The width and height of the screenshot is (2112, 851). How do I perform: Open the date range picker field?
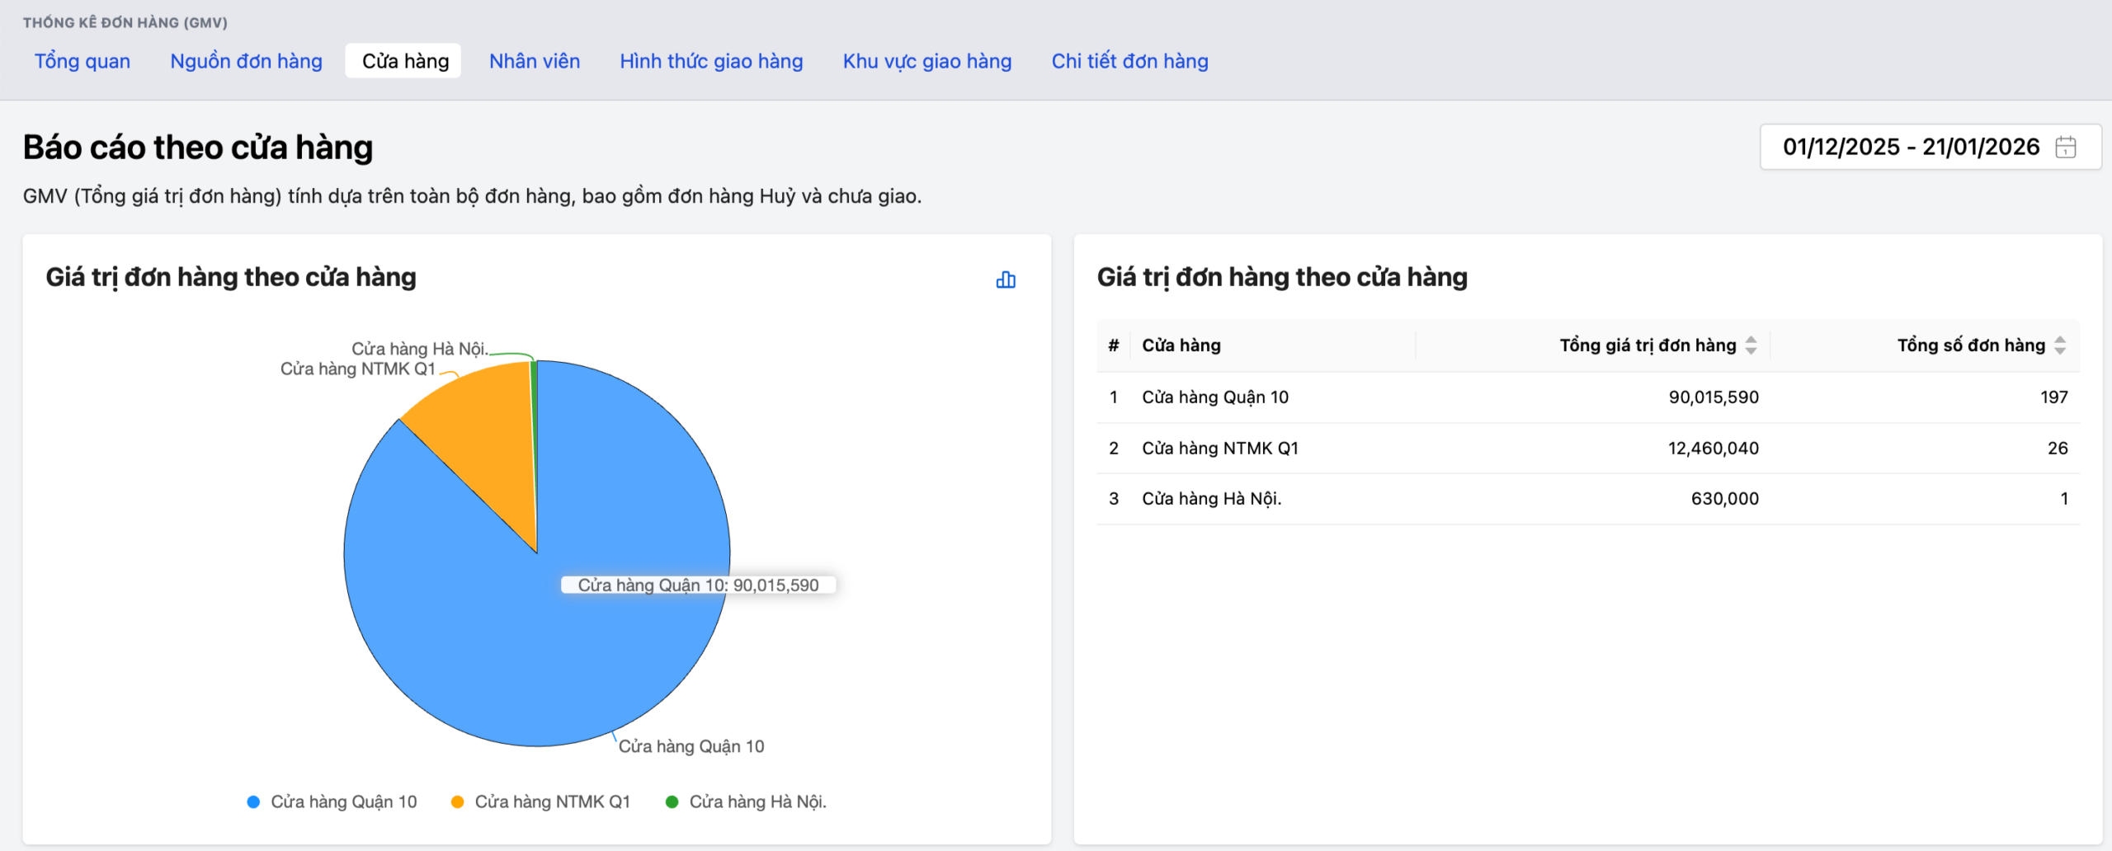[1909, 148]
